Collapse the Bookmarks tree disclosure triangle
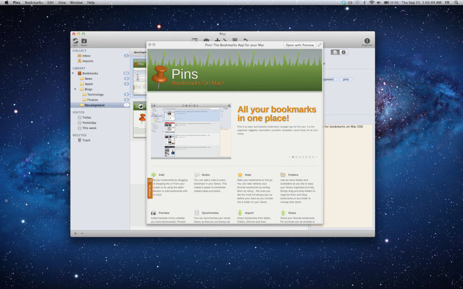 click(74, 73)
